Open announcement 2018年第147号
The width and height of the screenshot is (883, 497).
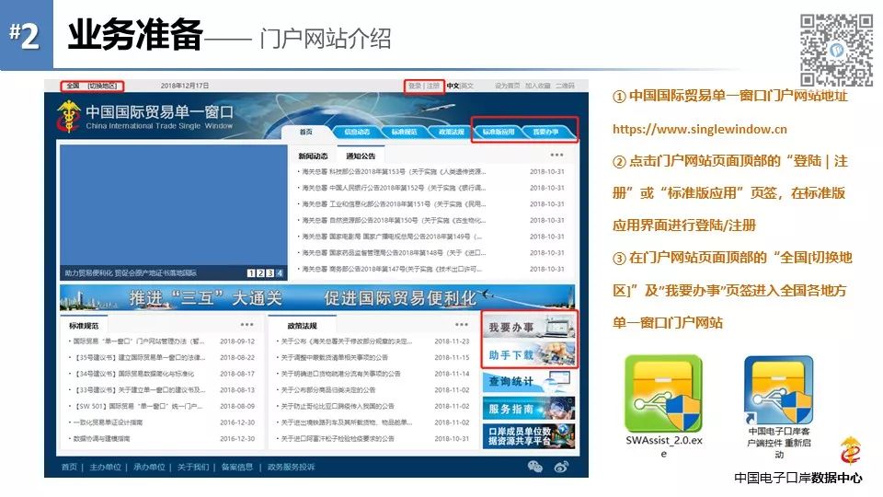tap(392, 269)
